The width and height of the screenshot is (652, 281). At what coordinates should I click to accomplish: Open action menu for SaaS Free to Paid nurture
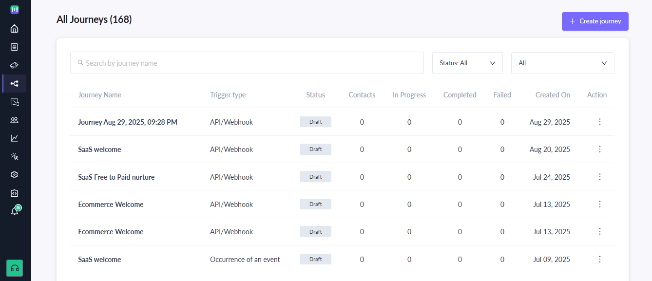[600, 177]
